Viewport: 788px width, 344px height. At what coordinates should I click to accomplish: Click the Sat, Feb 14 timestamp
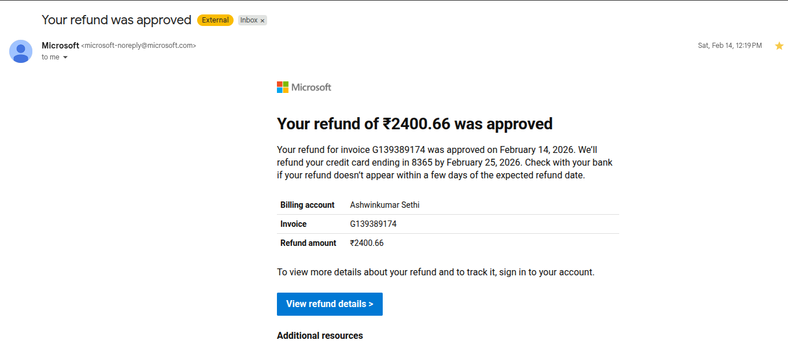730,46
